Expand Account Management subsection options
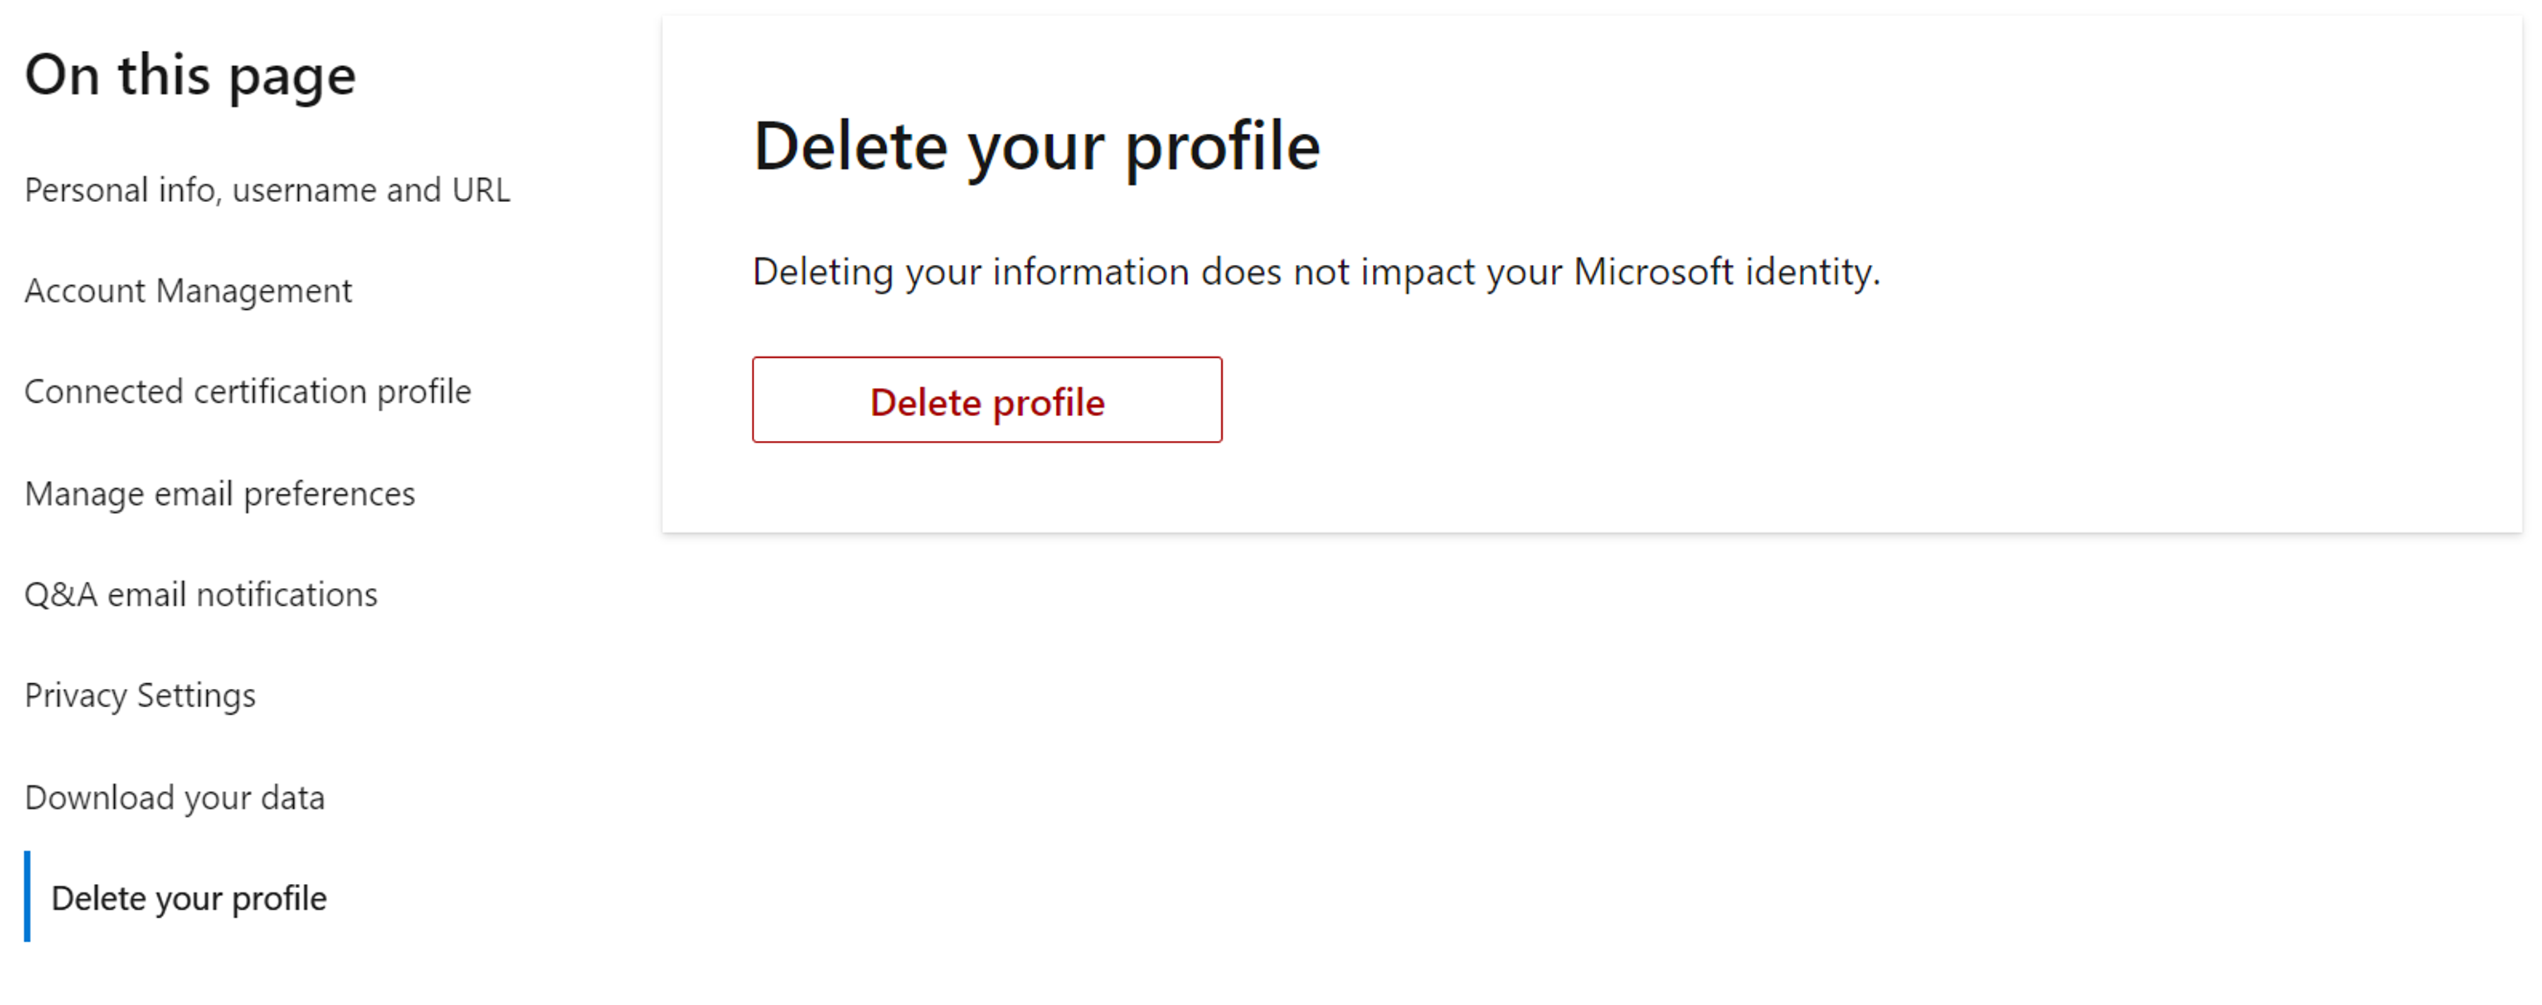The image size is (2542, 1005). coord(188,290)
